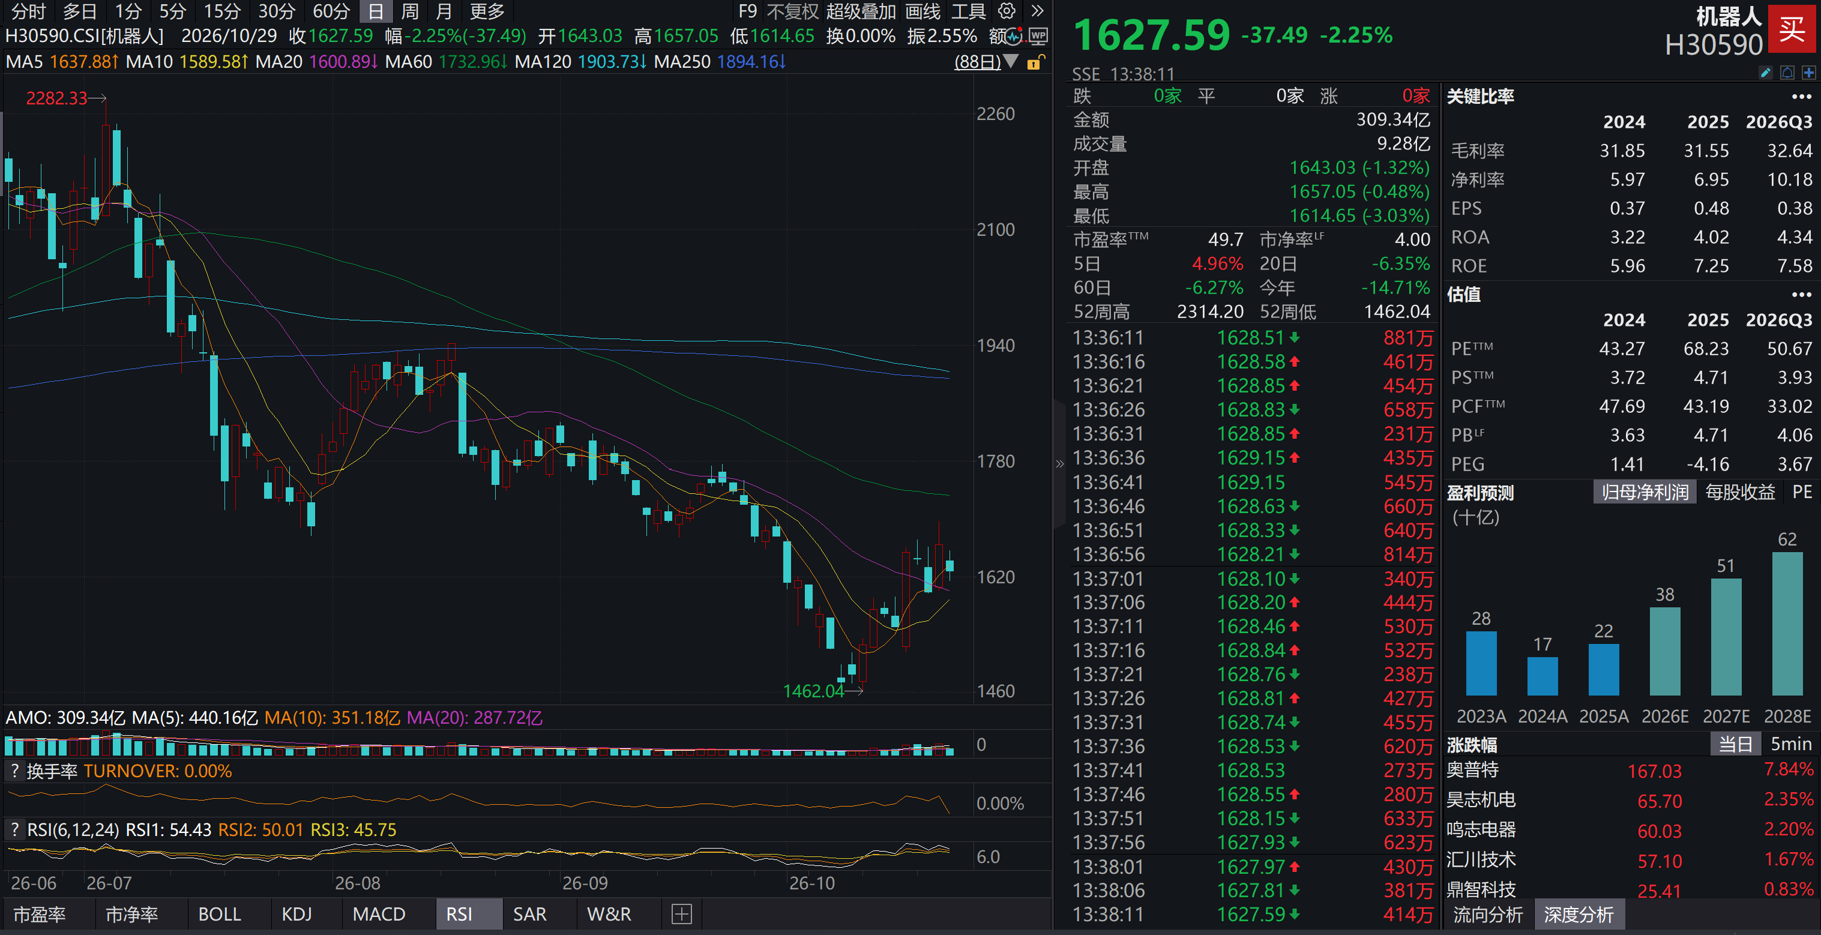Toggle the yellow unlock padlock icon

point(1035,62)
